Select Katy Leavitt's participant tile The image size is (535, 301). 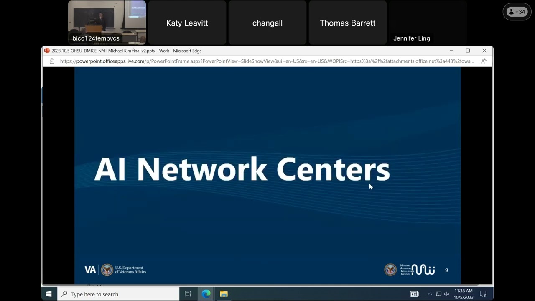[187, 23]
